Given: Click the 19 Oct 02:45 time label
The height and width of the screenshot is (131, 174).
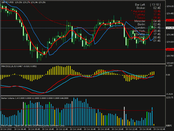Looking at the screenshot, I should [x=159, y=129].
